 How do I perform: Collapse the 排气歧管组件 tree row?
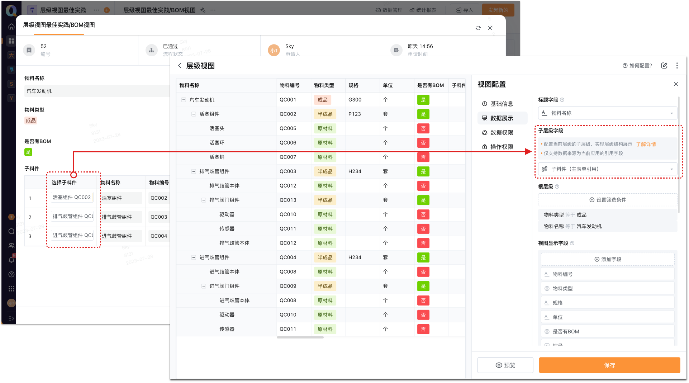tap(194, 171)
